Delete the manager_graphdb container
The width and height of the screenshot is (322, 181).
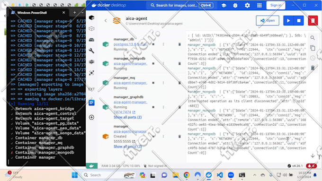pos(179,107)
